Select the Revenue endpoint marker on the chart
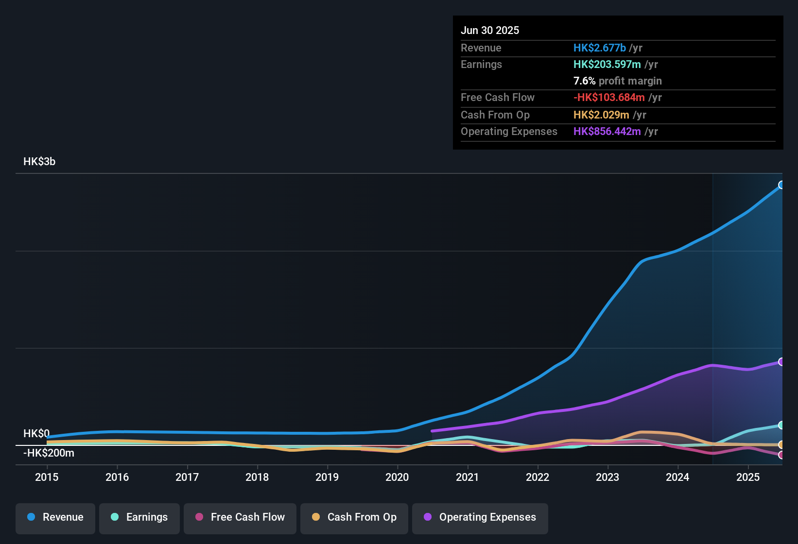 781,185
